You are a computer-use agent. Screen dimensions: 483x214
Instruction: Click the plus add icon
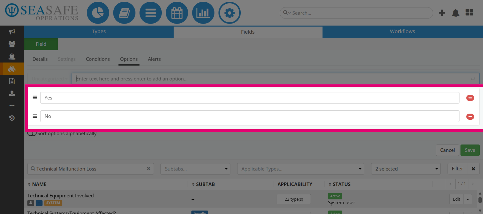[442, 13]
